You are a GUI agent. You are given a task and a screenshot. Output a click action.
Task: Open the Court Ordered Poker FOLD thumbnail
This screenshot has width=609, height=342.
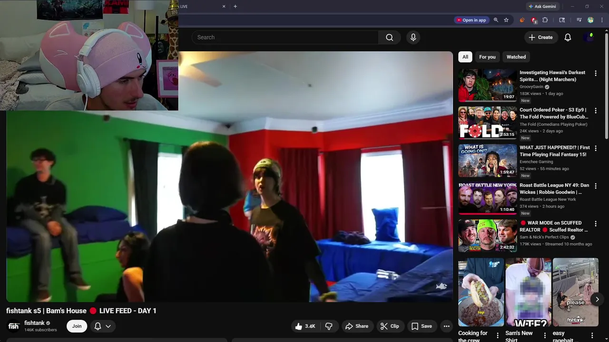[487, 123]
